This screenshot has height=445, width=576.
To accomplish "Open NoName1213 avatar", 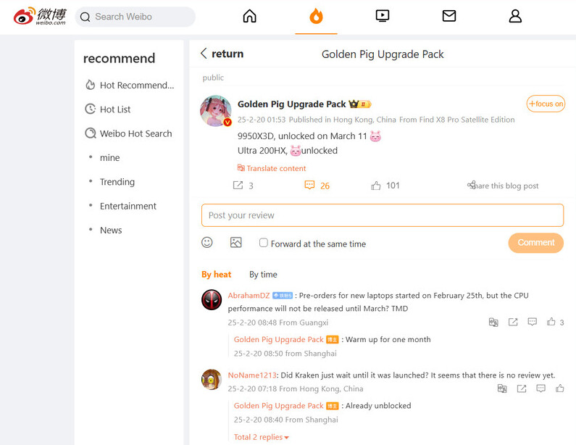I will (x=212, y=380).
